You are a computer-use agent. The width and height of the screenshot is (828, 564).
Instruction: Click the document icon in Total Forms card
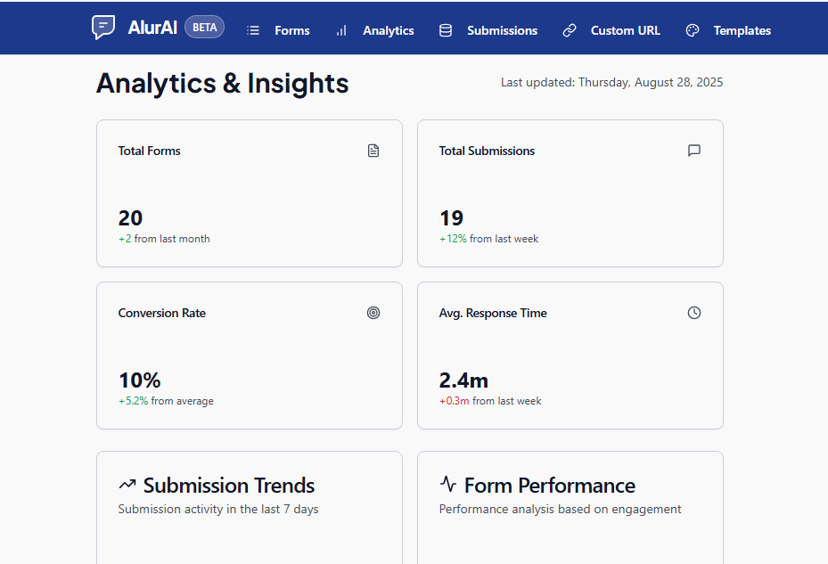point(373,151)
